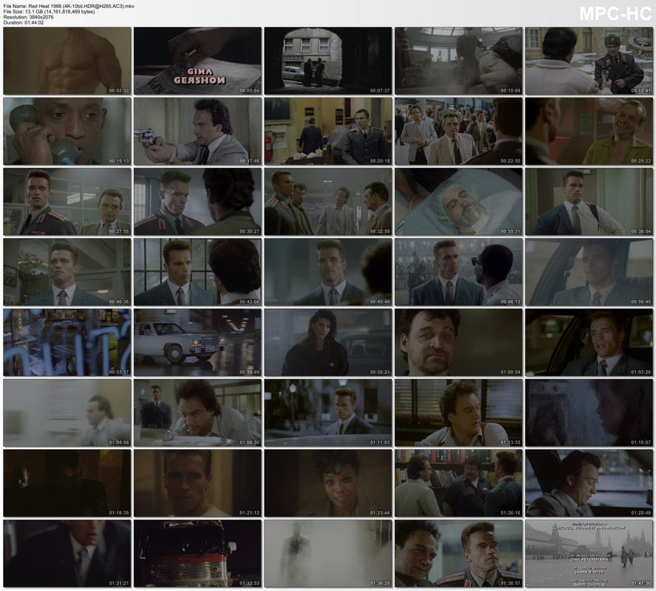Select the Red Square credits thumbnail at 01:41:30
This screenshot has height=591, width=656.
tap(589, 553)
